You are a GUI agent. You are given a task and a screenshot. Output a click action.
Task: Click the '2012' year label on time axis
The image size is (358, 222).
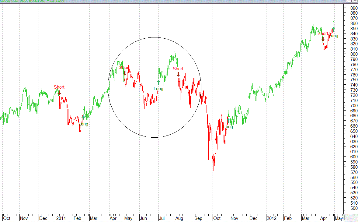tap(272, 218)
